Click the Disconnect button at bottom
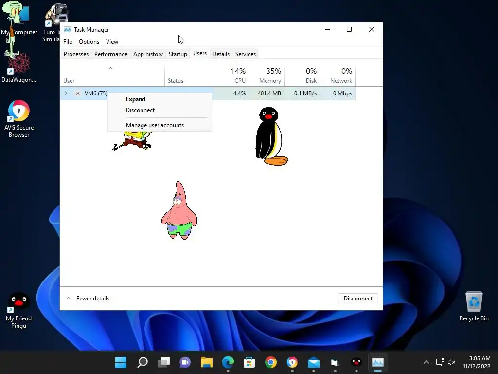 358,299
